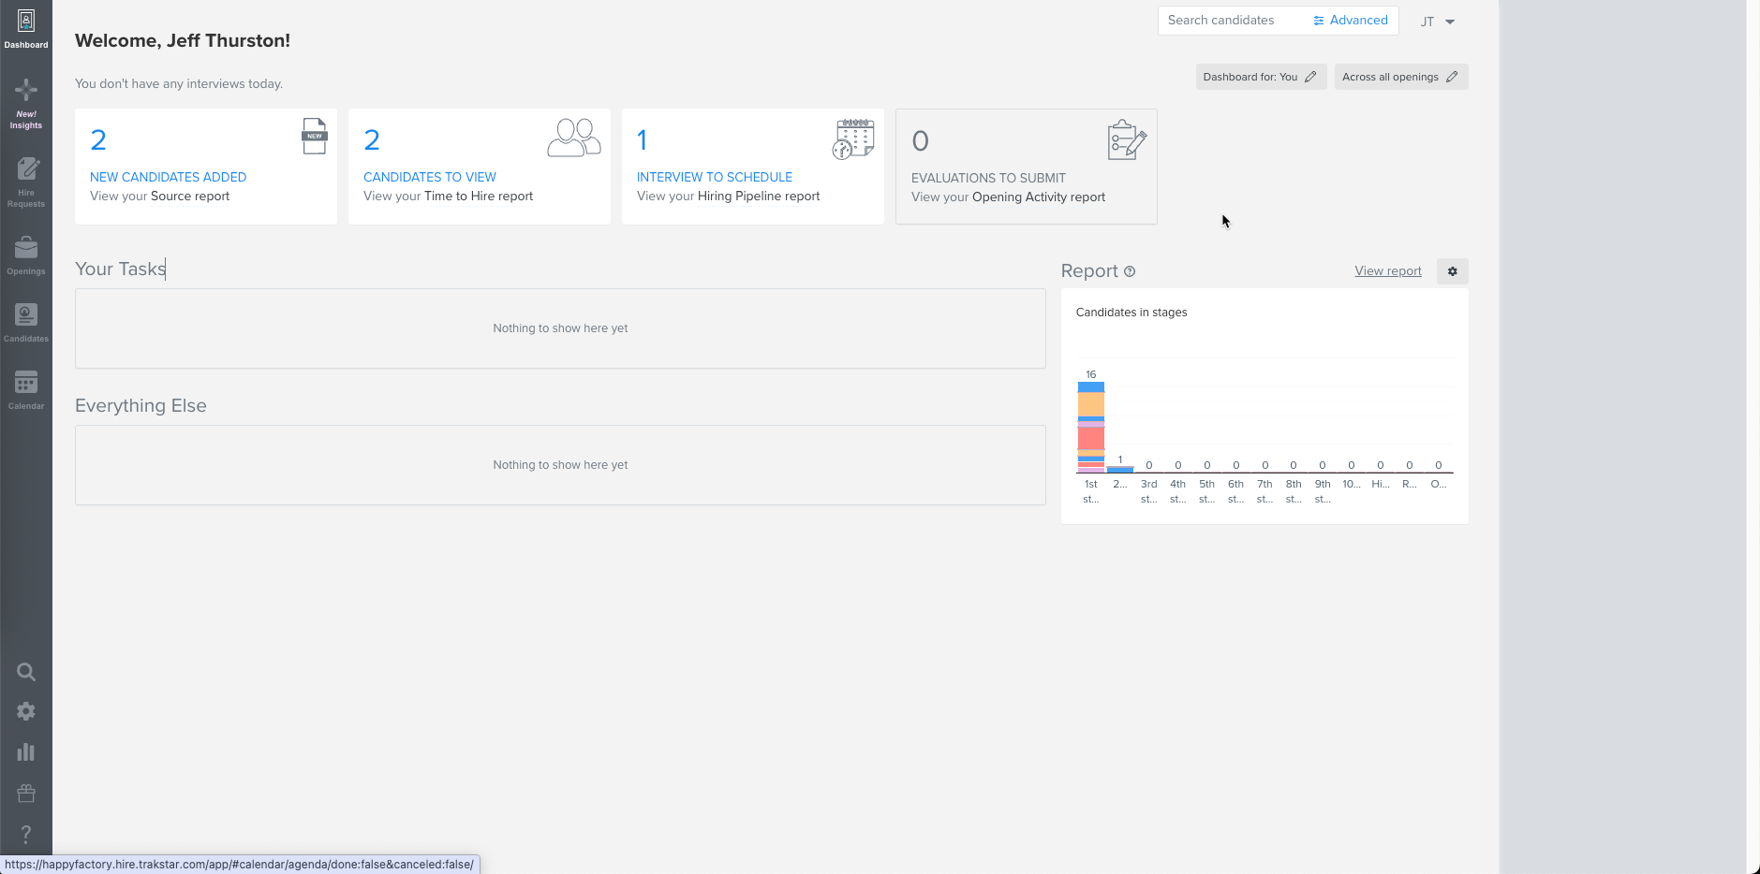
Task: Change the Across all openings filter
Action: (x=1399, y=77)
